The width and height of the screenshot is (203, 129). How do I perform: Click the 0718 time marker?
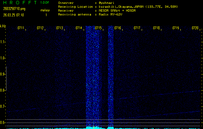157,28
